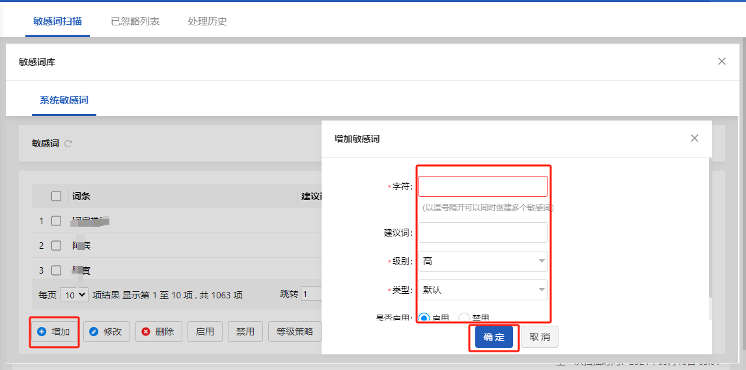Check the checkbox for row 1
The image size is (746, 370).
coord(57,221)
